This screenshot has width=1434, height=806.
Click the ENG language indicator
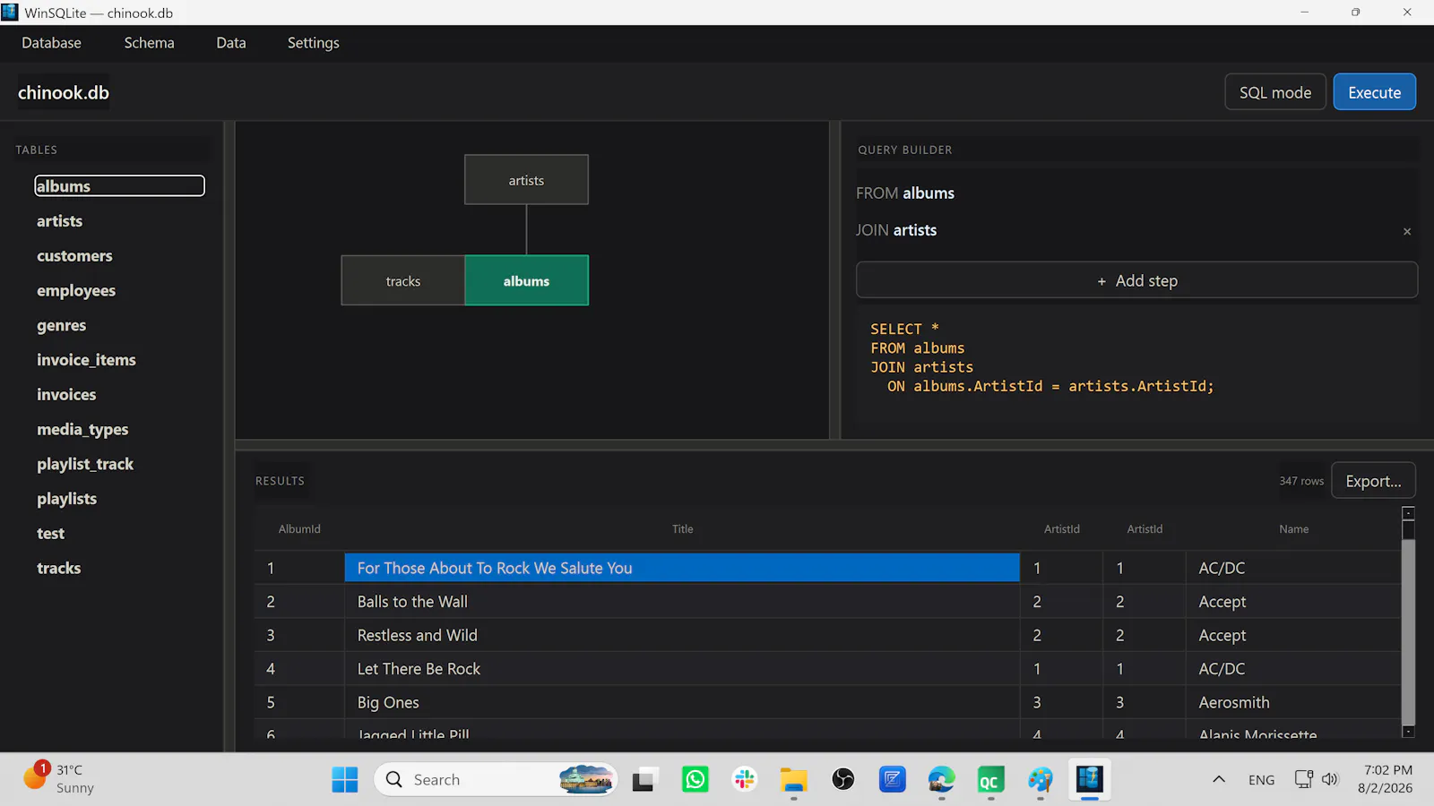pyautogui.click(x=1261, y=780)
